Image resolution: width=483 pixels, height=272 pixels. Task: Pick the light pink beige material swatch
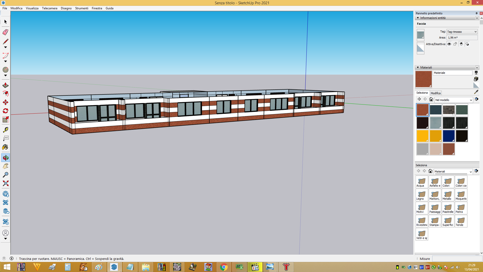436,149
